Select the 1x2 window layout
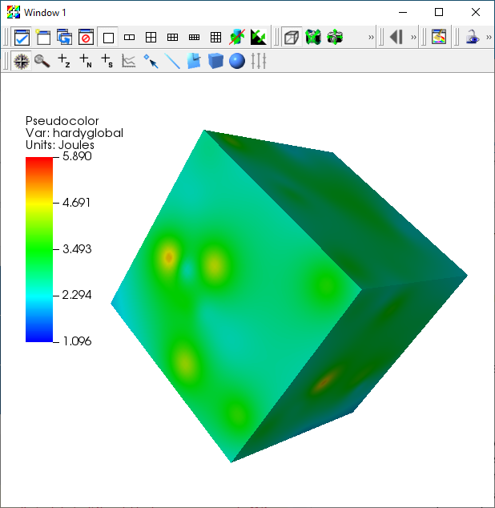This screenshot has height=508, width=495. [129, 37]
